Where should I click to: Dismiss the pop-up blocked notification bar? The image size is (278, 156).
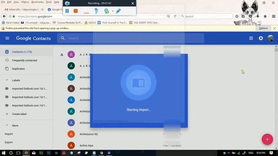tap(275, 28)
